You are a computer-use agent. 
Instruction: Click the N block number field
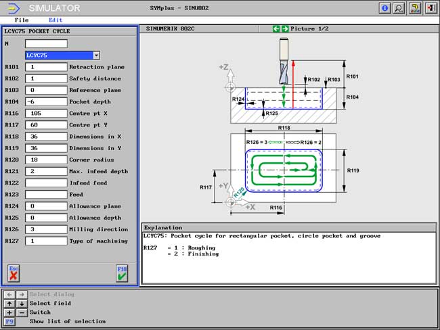tap(46, 44)
